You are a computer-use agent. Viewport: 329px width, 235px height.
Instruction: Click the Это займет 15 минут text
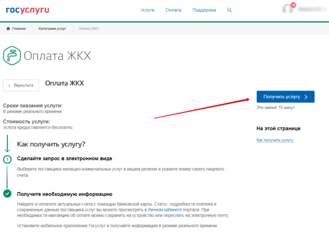coord(275,108)
